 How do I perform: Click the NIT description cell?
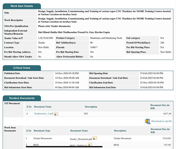tap(86, 114)
